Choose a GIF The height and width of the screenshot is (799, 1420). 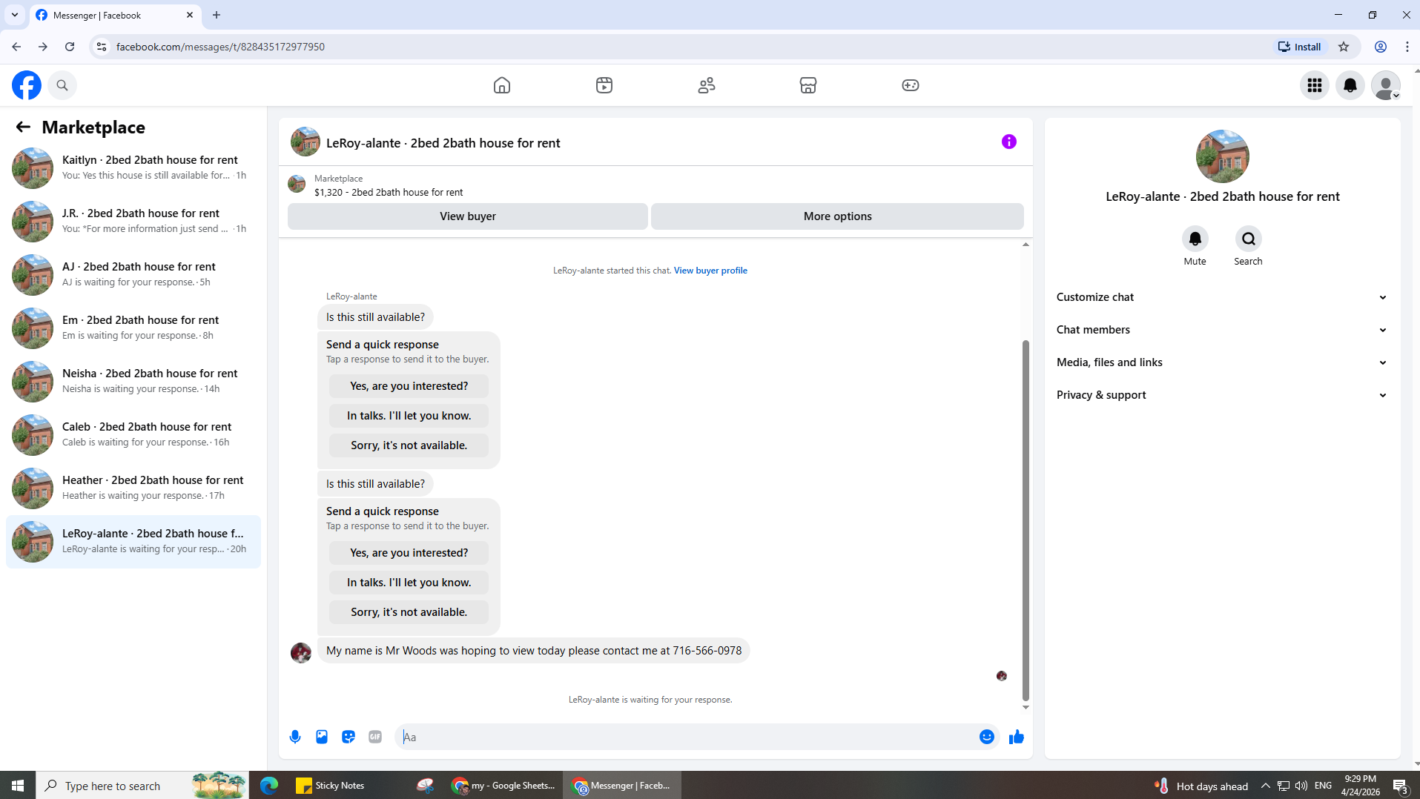click(375, 737)
